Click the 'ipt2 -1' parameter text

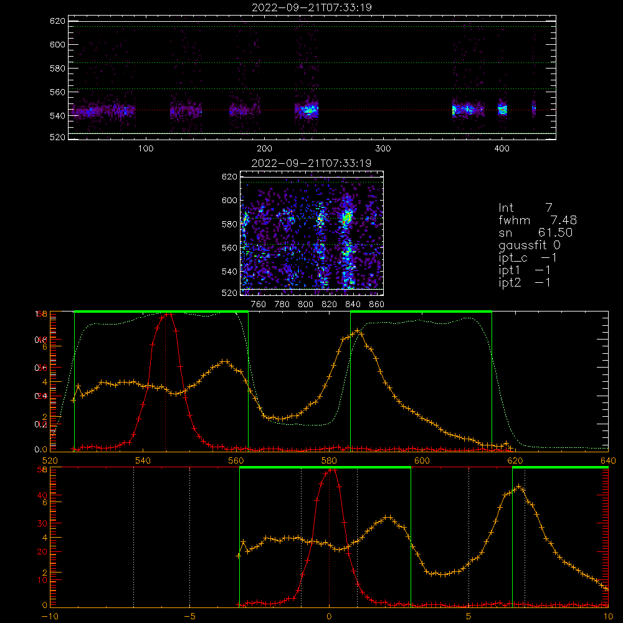click(x=525, y=282)
